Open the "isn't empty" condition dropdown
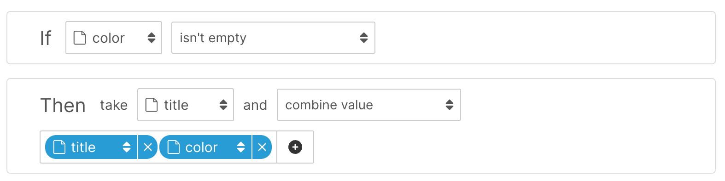This screenshot has width=725, height=181. (x=273, y=38)
